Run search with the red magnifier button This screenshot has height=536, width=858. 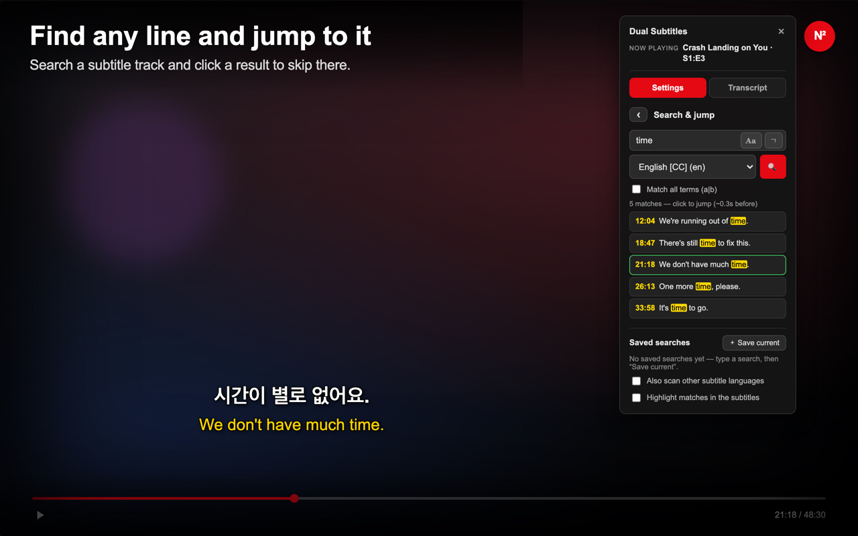click(x=773, y=167)
